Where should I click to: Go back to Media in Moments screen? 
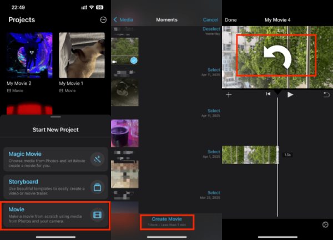pyautogui.click(x=123, y=20)
